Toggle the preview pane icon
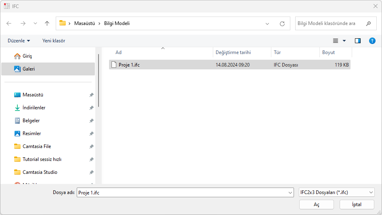 point(357,41)
